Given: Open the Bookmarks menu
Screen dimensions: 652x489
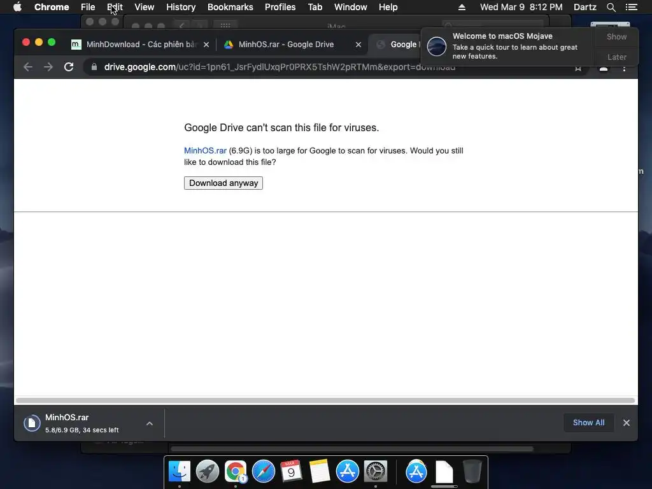Looking at the screenshot, I should click(230, 7).
